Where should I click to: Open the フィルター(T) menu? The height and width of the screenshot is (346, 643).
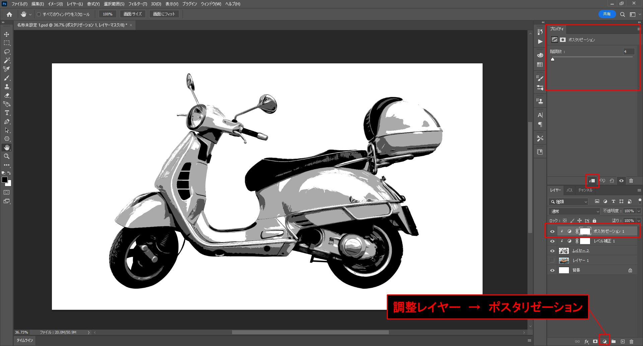point(137,4)
